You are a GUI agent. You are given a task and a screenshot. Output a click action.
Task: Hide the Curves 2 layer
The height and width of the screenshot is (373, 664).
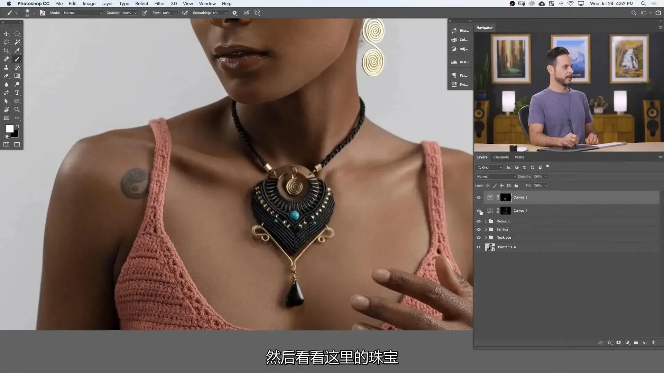(x=479, y=198)
